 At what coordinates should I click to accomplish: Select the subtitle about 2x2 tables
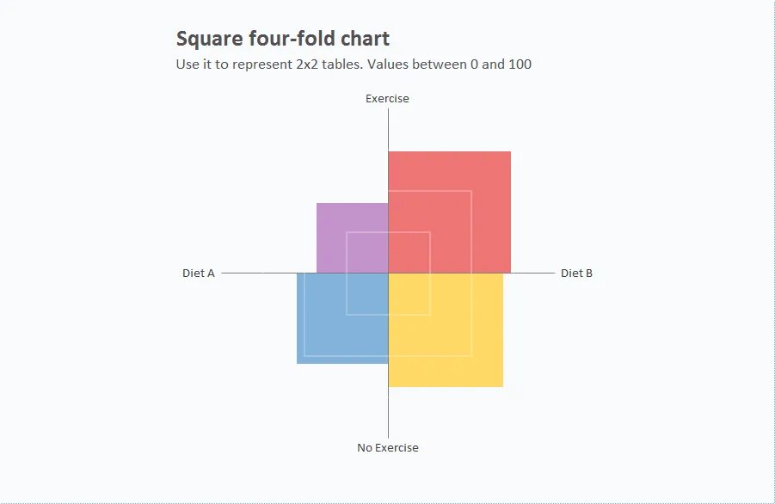[x=353, y=65]
